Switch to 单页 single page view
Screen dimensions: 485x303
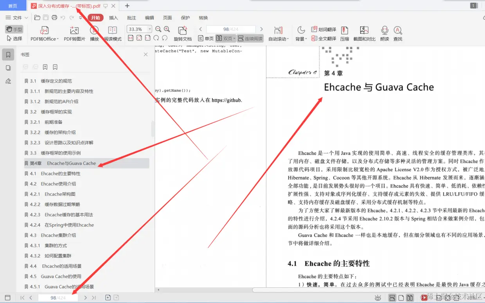[206, 39]
